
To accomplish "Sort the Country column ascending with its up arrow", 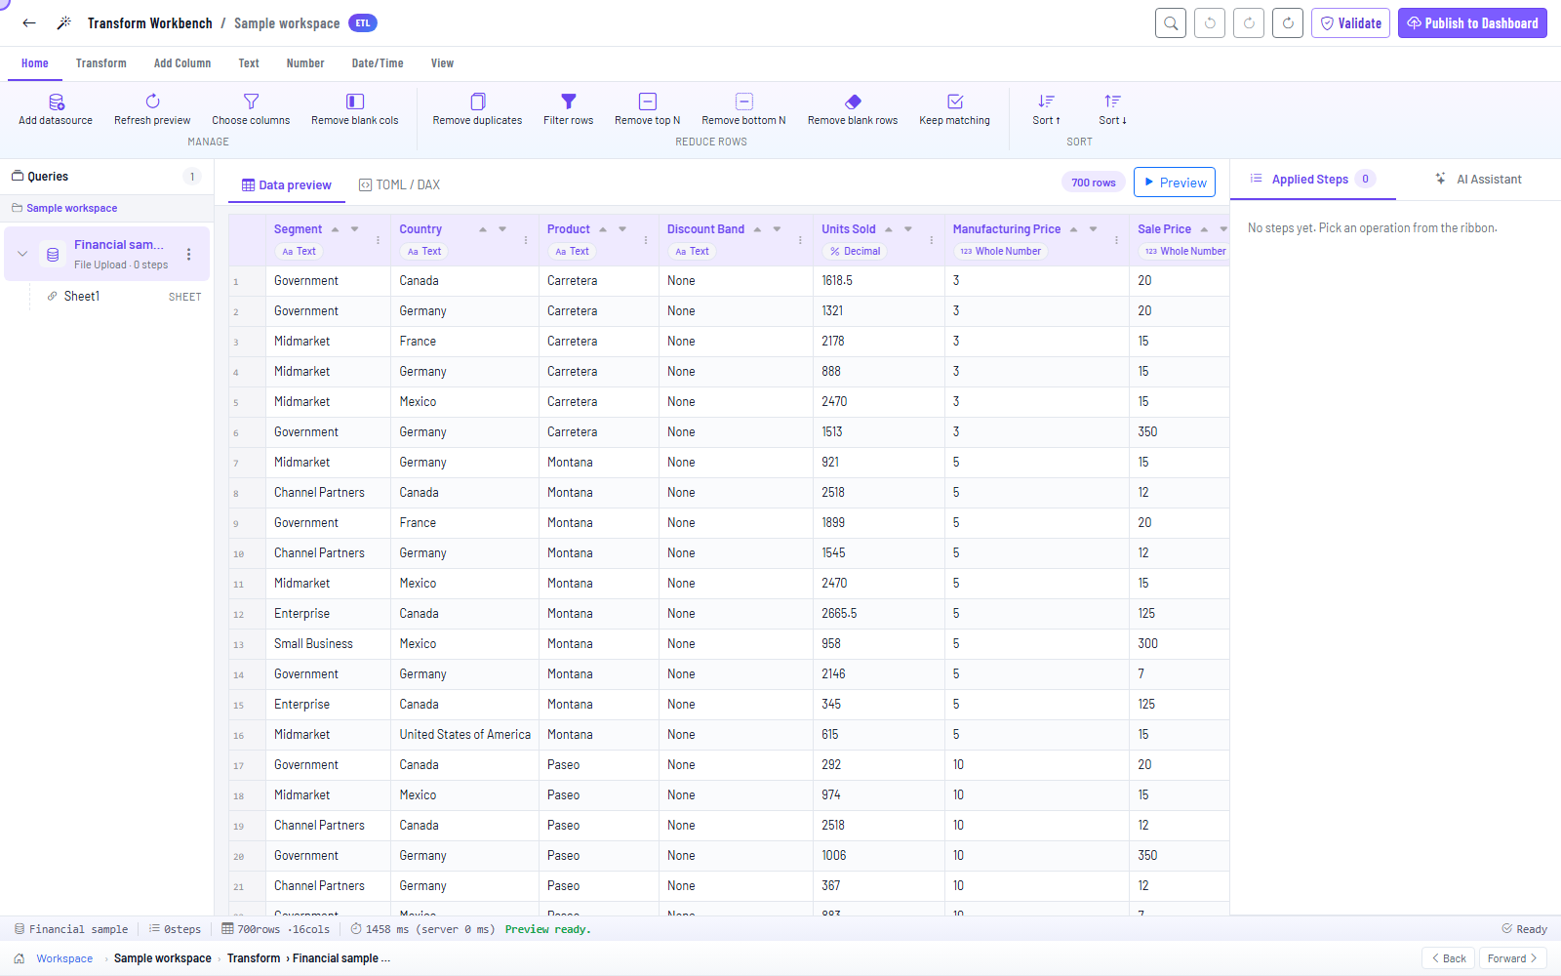I will click(x=483, y=229).
